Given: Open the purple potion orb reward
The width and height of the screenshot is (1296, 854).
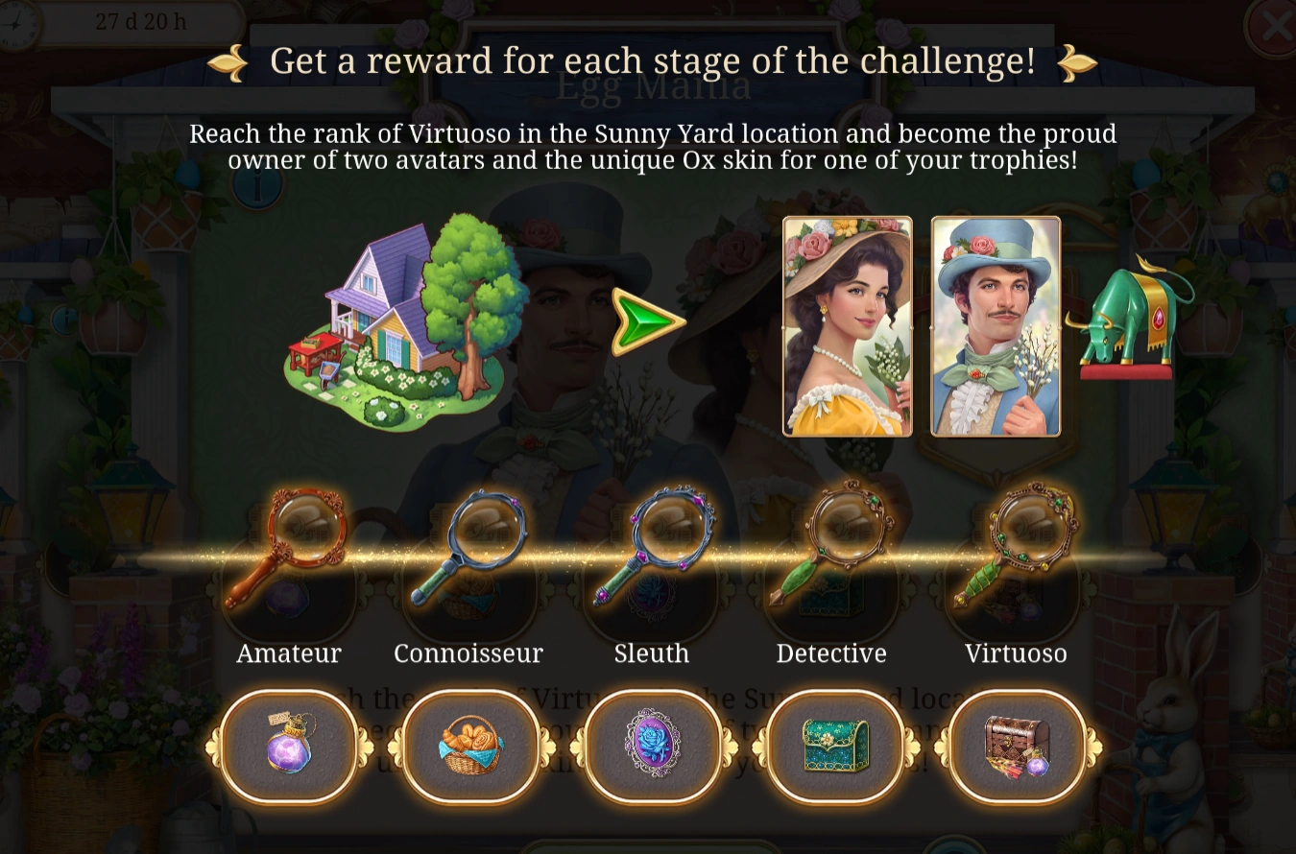Looking at the screenshot, I should coord(289,746).
